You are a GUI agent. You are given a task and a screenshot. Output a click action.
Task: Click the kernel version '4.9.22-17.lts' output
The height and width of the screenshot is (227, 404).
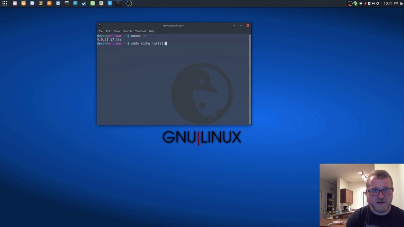pyautogui.click(x=109, y=40)
